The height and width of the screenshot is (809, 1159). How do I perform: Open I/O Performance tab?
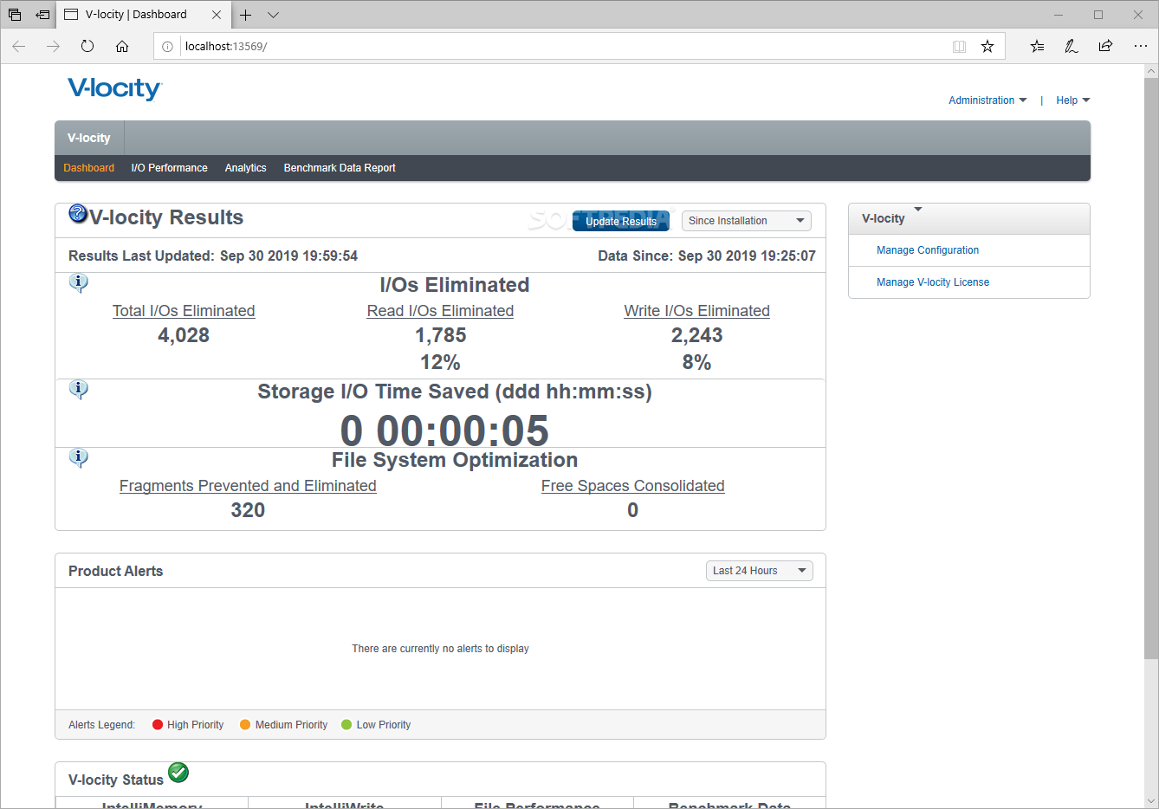169,168
